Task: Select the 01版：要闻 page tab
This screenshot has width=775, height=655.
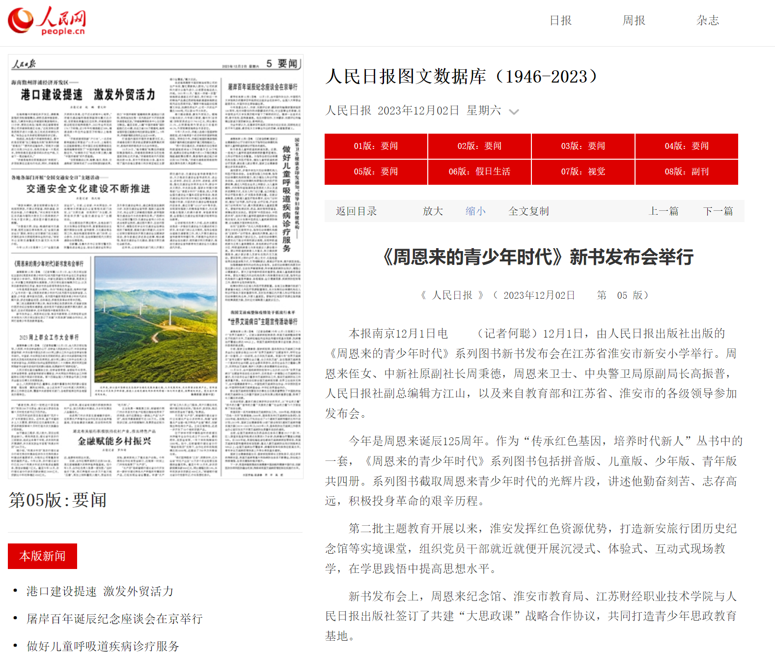Action: tap(376, 146)
